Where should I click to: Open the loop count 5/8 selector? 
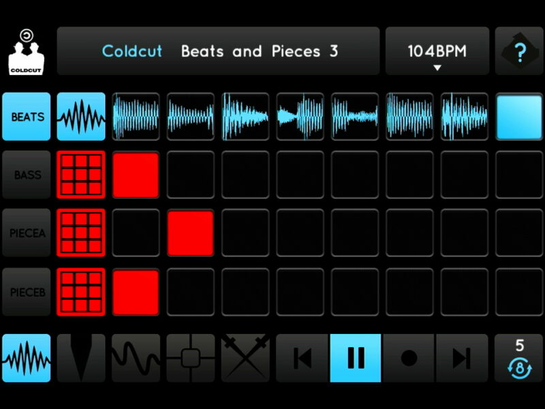[519, 358]
